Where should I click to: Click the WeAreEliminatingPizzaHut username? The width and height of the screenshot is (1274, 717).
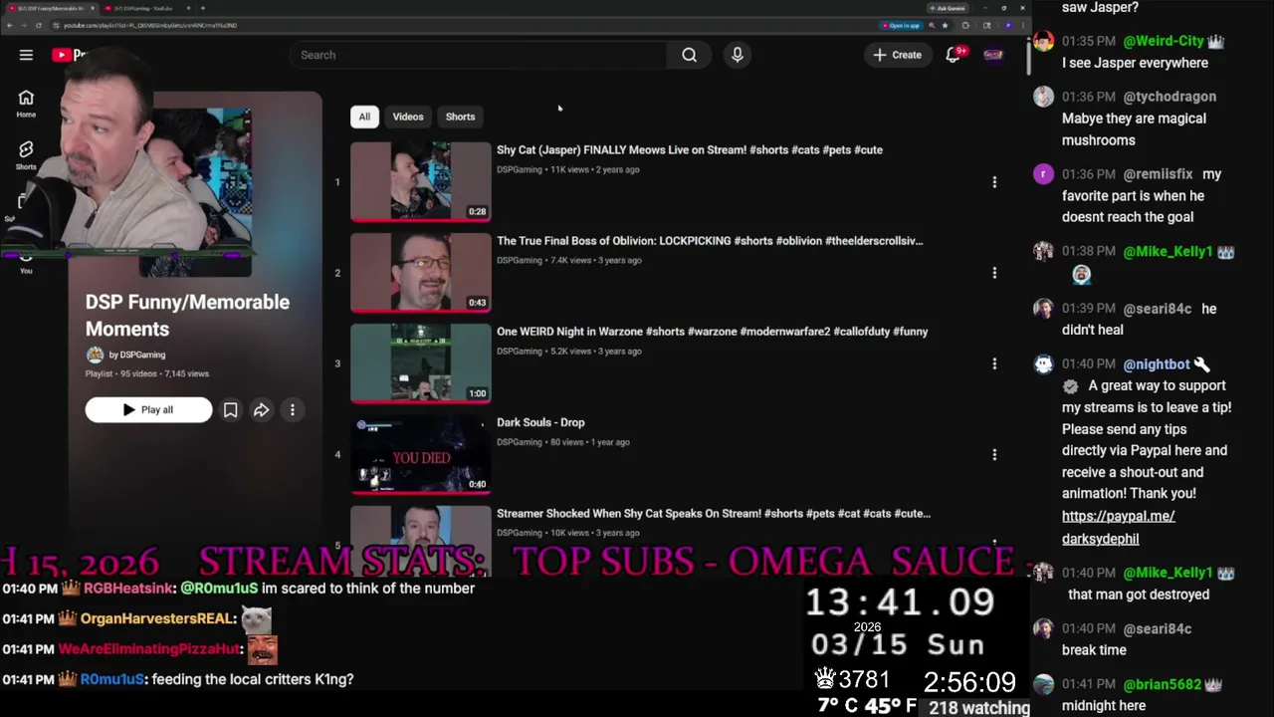pyautogui.click(x=148, y=649)
